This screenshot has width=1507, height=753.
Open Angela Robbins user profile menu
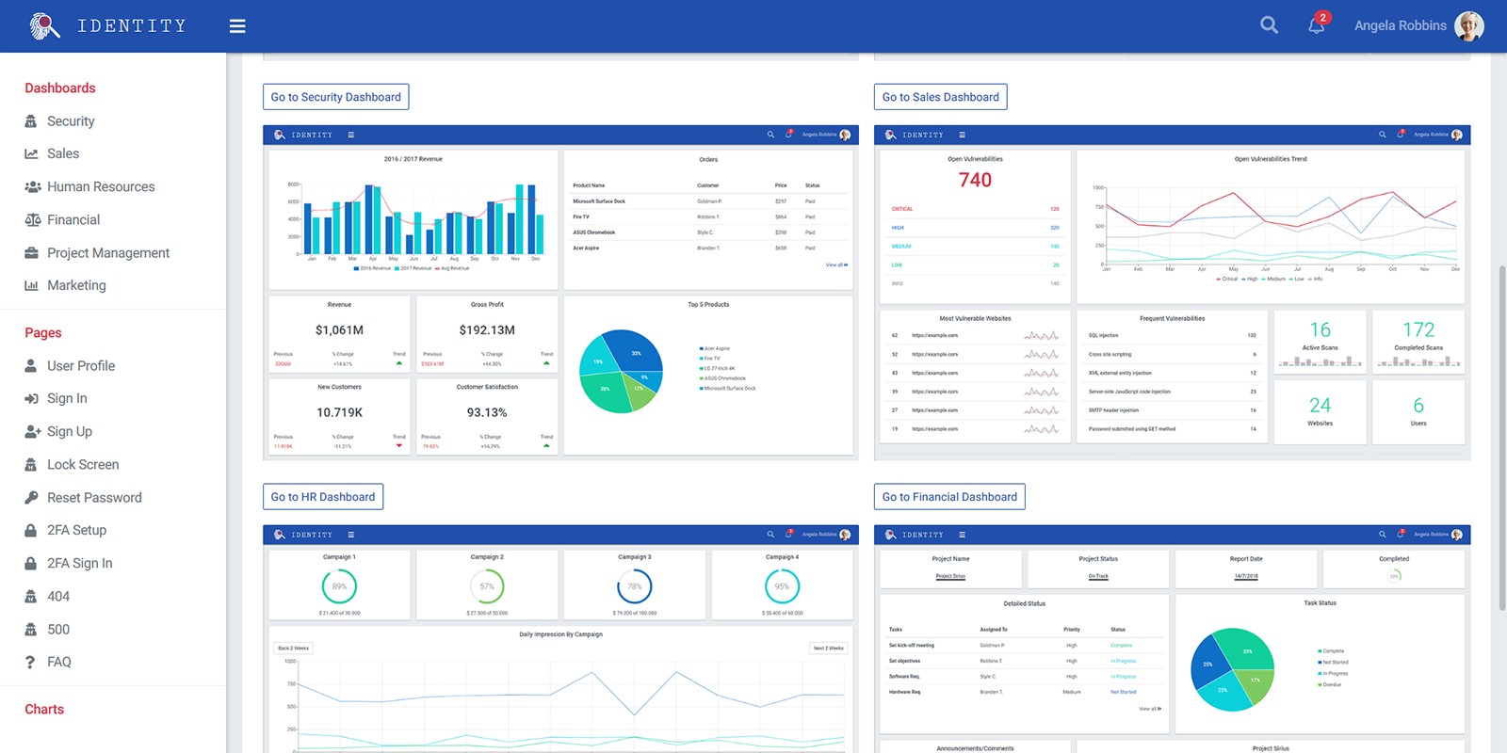pyautogui.click(x=1418, y=25)
